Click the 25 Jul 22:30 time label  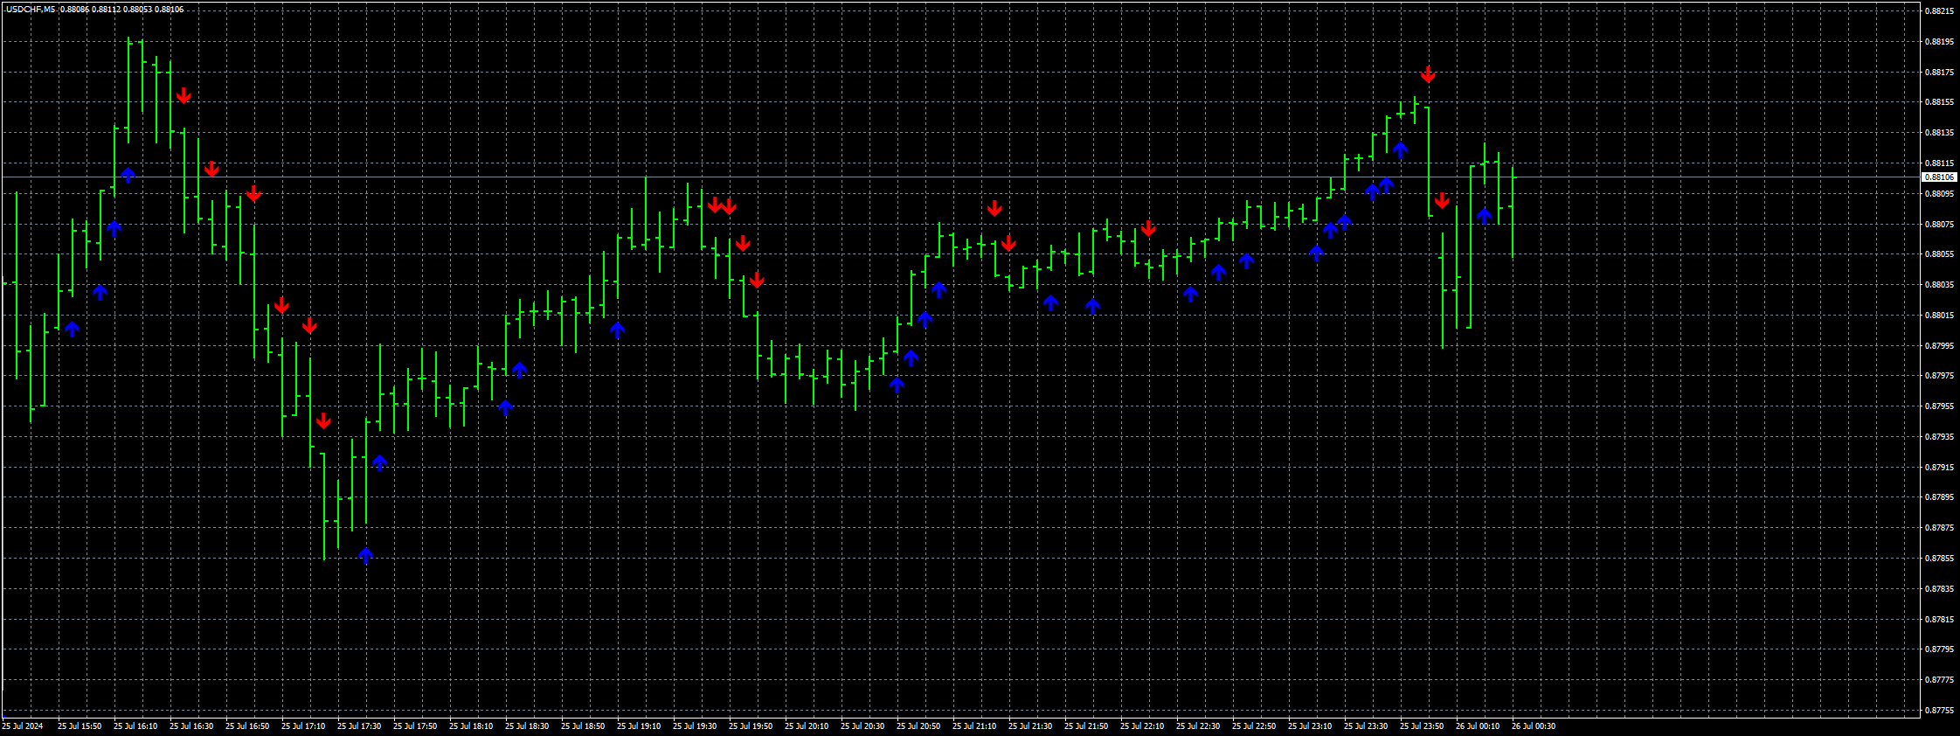(x=1198, y=726)
